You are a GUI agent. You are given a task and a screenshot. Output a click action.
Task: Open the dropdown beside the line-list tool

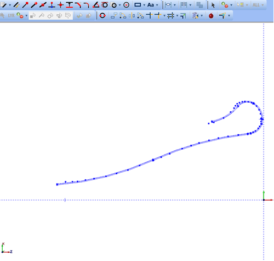[x=10, y=5]
